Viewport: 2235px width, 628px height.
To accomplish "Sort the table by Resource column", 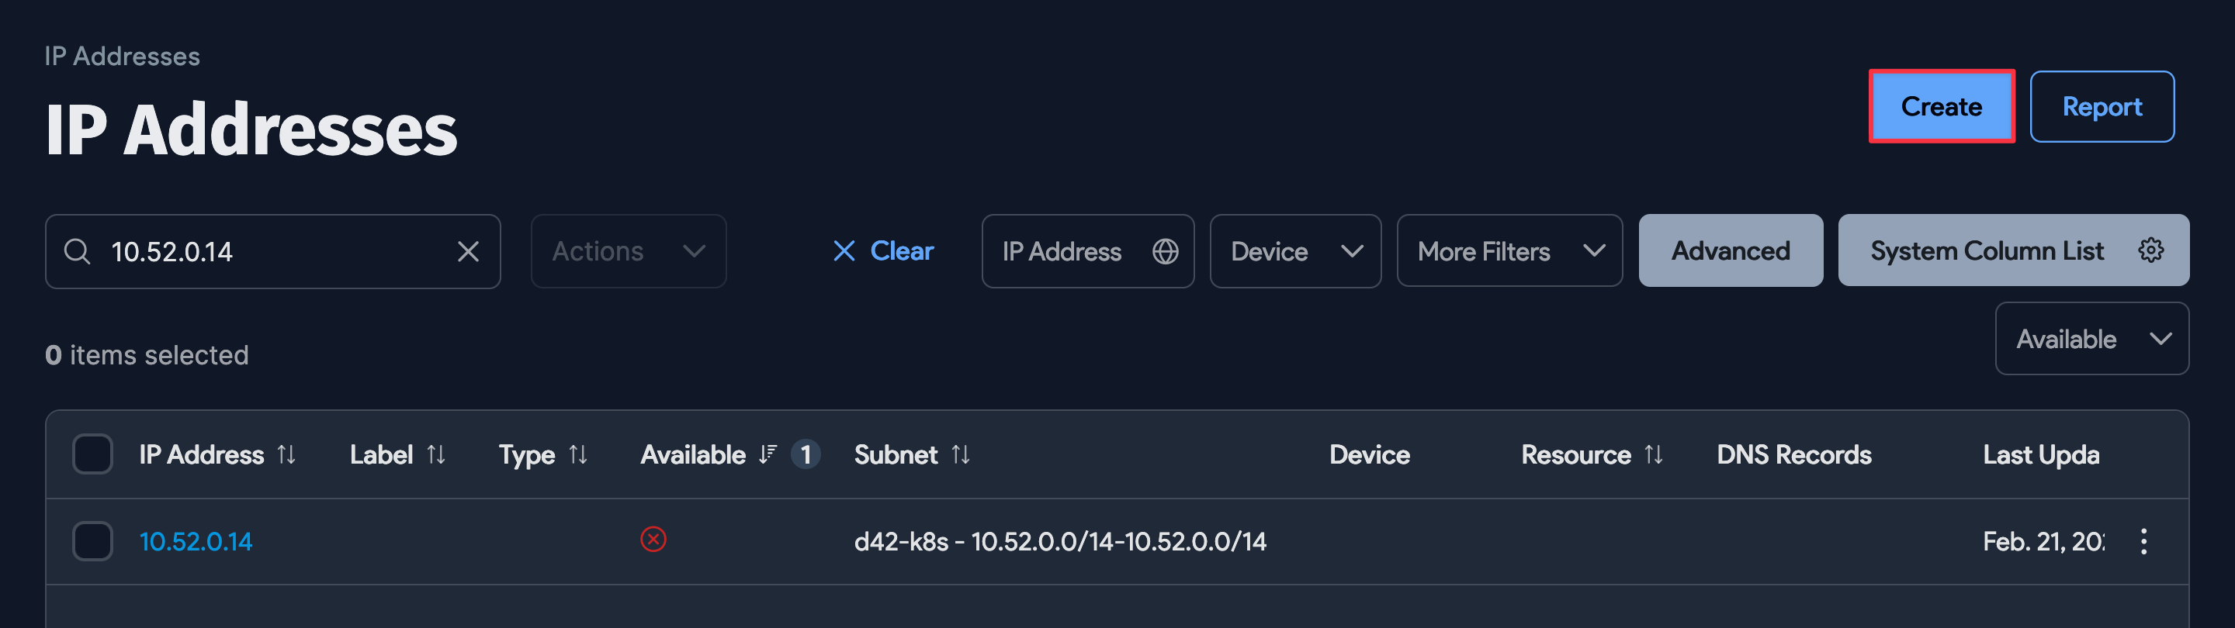I will coord(1653,454).
